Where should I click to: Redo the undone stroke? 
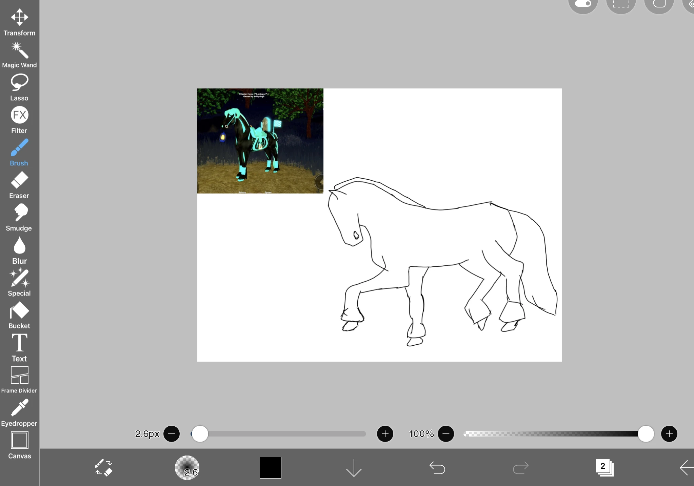(x=520, y=468)
